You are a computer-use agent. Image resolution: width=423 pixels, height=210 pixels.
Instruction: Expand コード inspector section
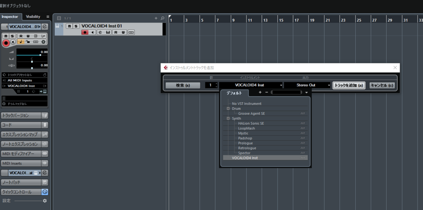point(24,125)
